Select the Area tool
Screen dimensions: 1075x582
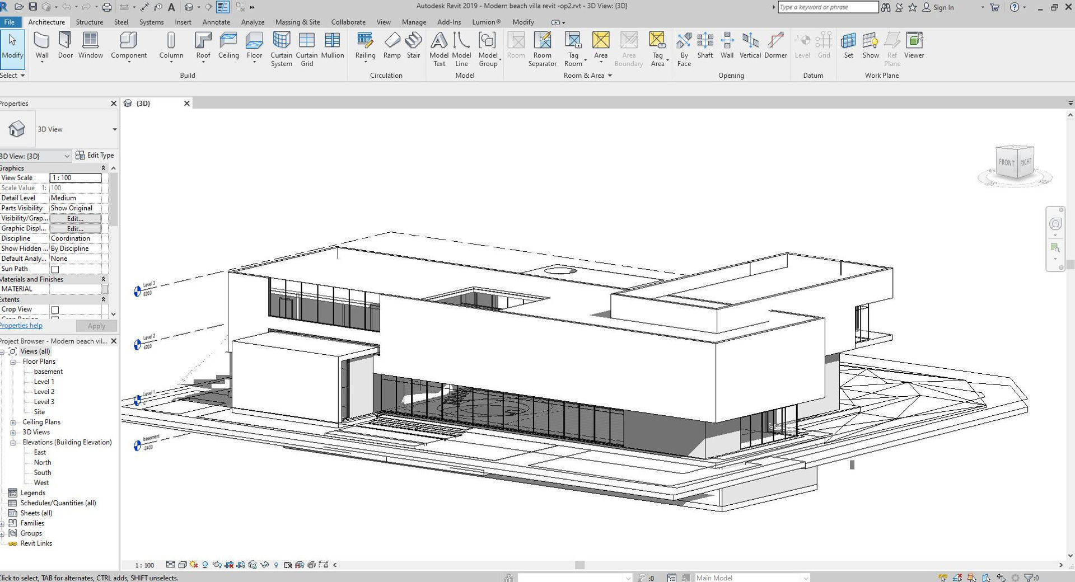click(x=601, y=46)
